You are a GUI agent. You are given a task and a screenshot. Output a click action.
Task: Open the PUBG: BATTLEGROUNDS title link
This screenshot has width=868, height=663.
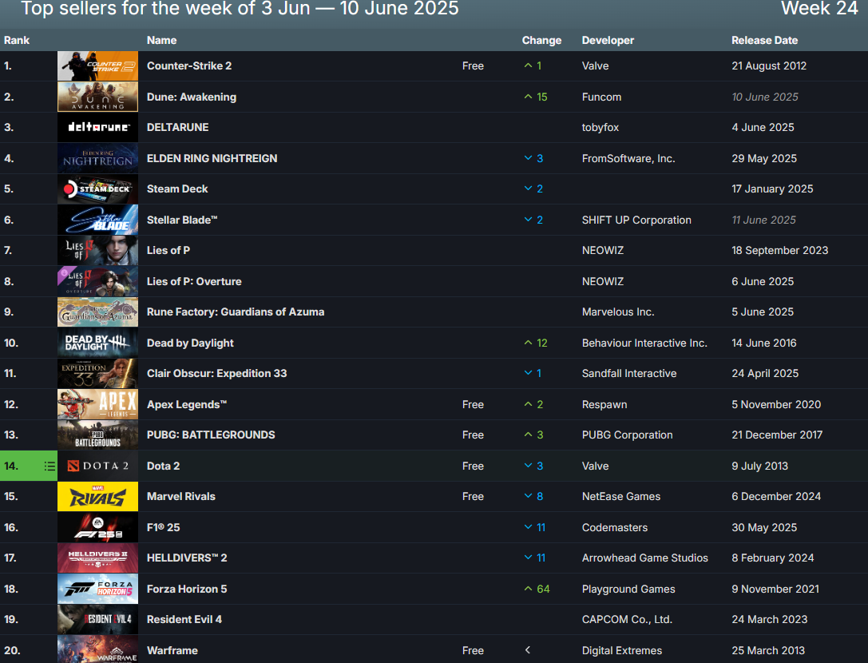[211, 435]
